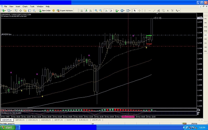Set timeframe to H4

click(205, 39)
